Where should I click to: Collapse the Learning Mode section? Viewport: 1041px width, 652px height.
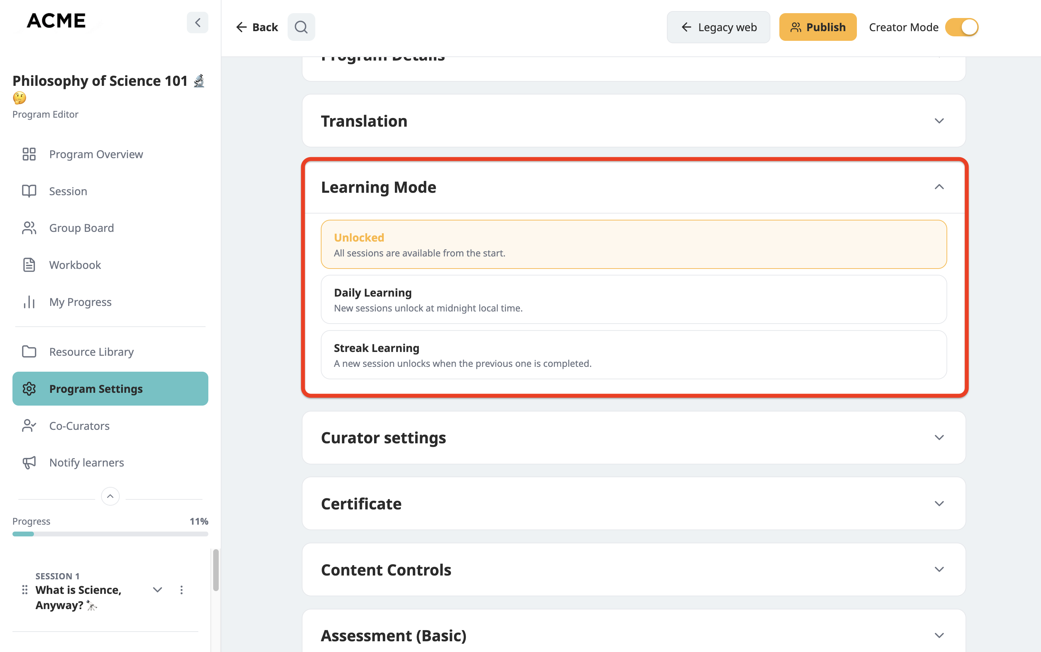(939, 187)
